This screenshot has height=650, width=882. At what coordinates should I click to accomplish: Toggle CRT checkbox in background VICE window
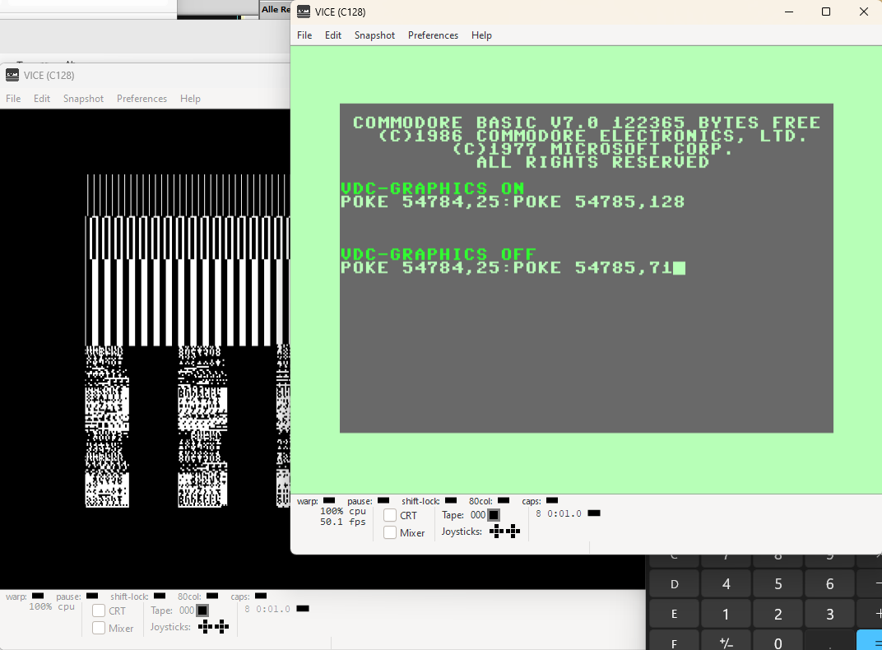(x=99, y=611)
